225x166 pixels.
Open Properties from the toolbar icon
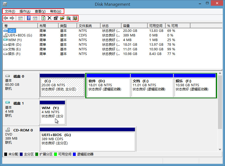pos(56,18)
